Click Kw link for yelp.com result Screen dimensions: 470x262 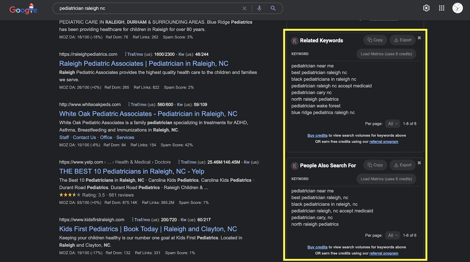pos(247,162)
